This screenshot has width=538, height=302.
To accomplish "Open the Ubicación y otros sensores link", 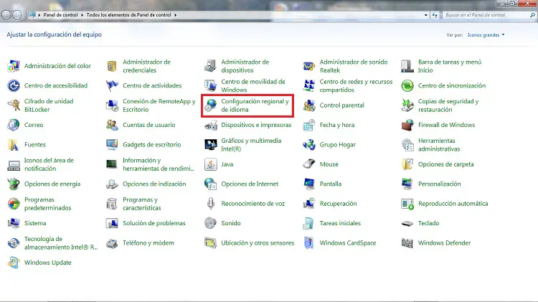I will (258, 243).
